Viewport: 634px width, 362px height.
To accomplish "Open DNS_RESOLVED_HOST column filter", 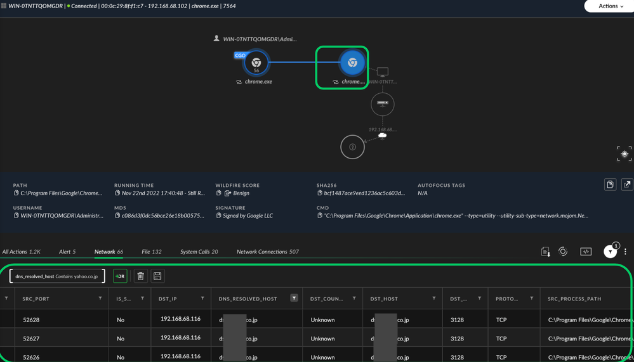I will (294, 298).
